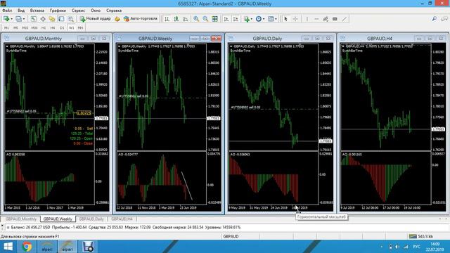450x253 pixels.
Task: Toggle chart Auto Scroll icon
Action: click(226, 19)
